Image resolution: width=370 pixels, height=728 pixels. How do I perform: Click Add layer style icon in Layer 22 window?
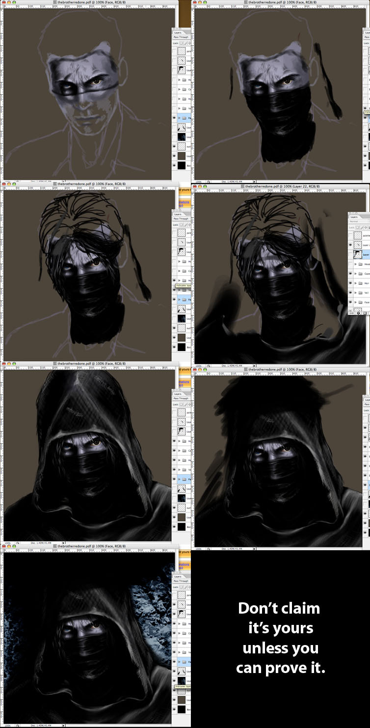click(358, 313)
